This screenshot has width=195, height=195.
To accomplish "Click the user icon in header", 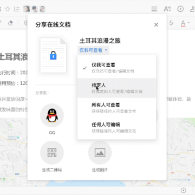I will (192, 9).
